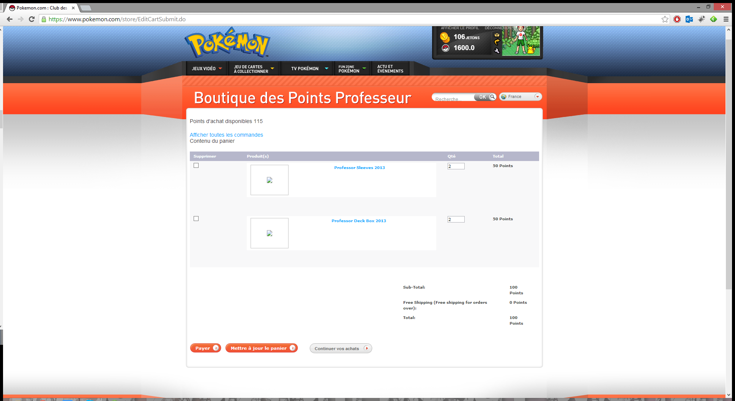Reload the page
This screenshot has height=401, width=735.
32,19
